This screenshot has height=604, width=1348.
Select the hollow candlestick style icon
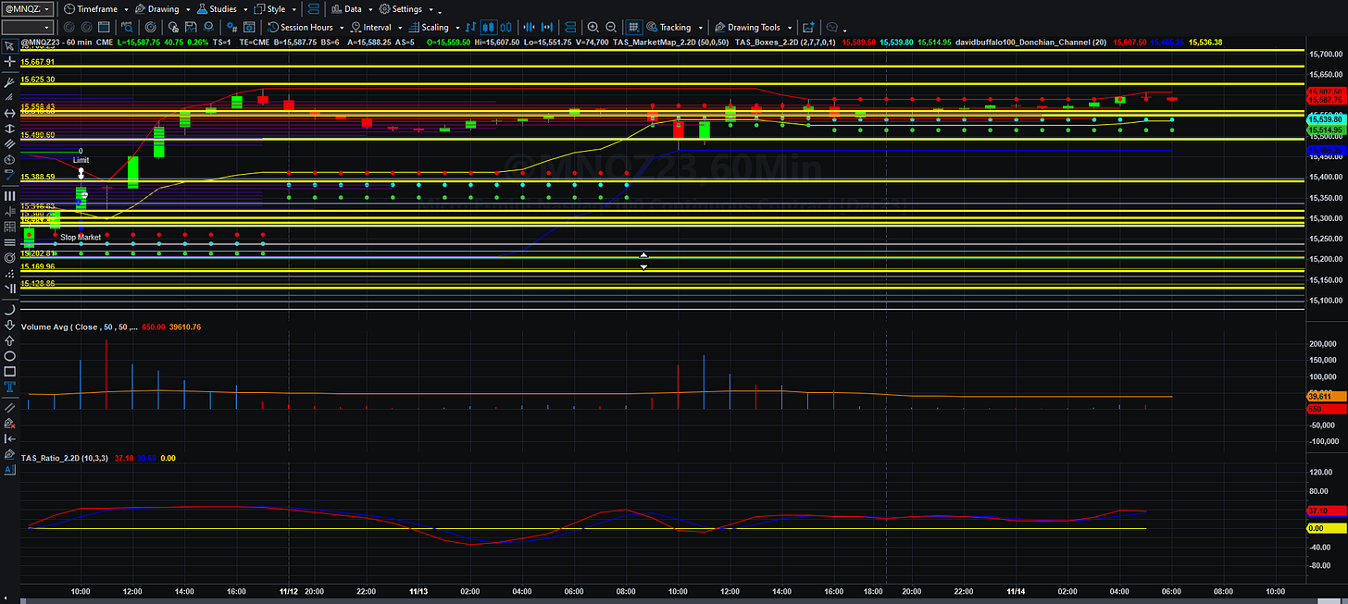tap(505, 28)
